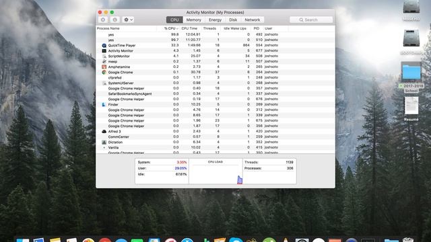Open the second hard drive desktop icon
431x242 pixels.
411,38
